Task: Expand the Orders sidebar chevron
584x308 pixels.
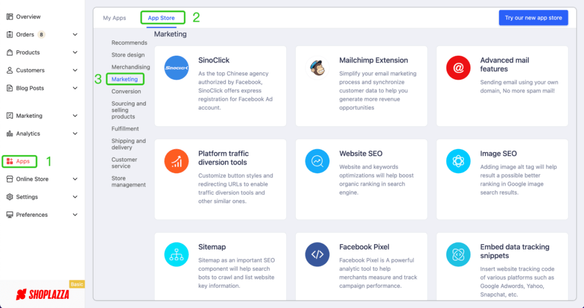Action: coord(75,35)
